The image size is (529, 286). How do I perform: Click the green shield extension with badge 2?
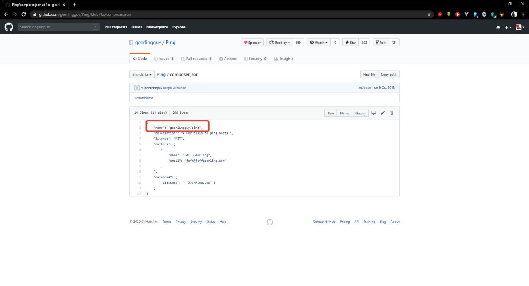click(x=493, y=14)
